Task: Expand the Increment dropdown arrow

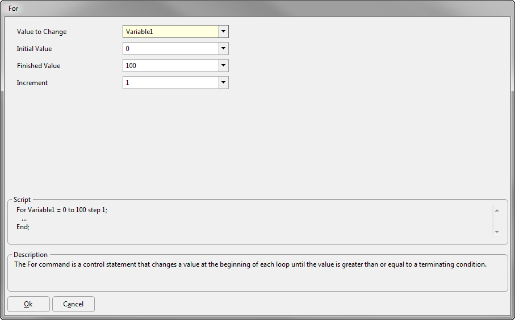Action: 223,83
